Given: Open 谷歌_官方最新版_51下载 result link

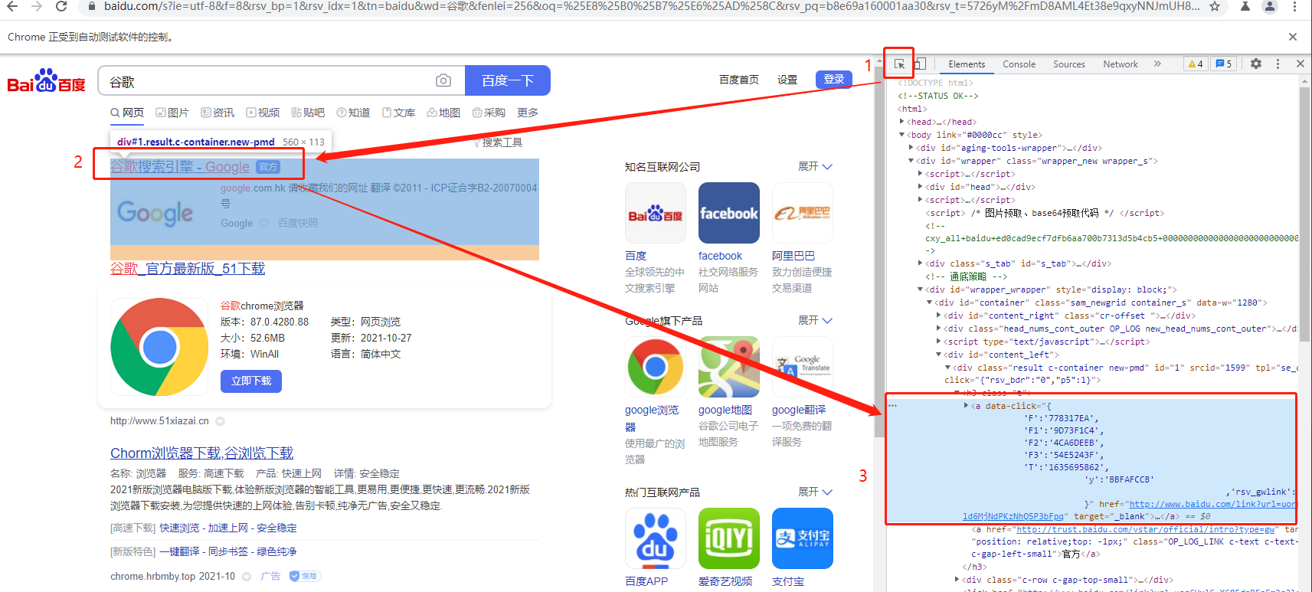Looking at the screenshot, I should click(x=188, y=268).
